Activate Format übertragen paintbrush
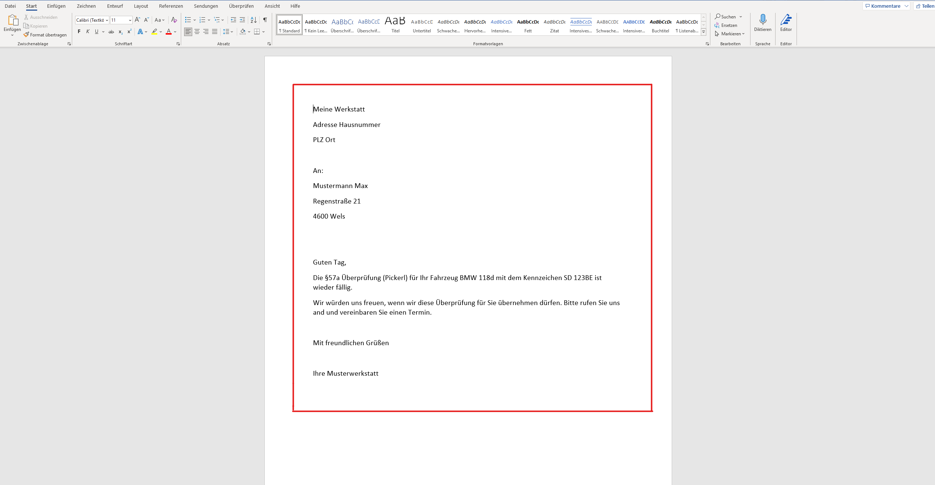 pyautogui.click(x=45, y=35)
